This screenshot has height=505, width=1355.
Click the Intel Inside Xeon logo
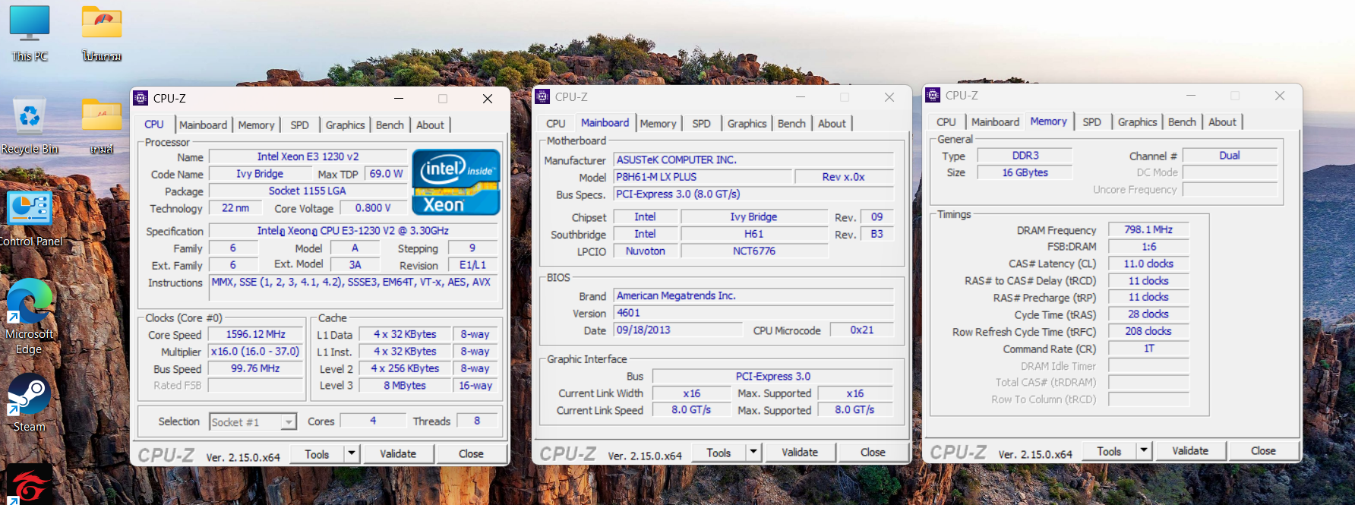point(456,181)
